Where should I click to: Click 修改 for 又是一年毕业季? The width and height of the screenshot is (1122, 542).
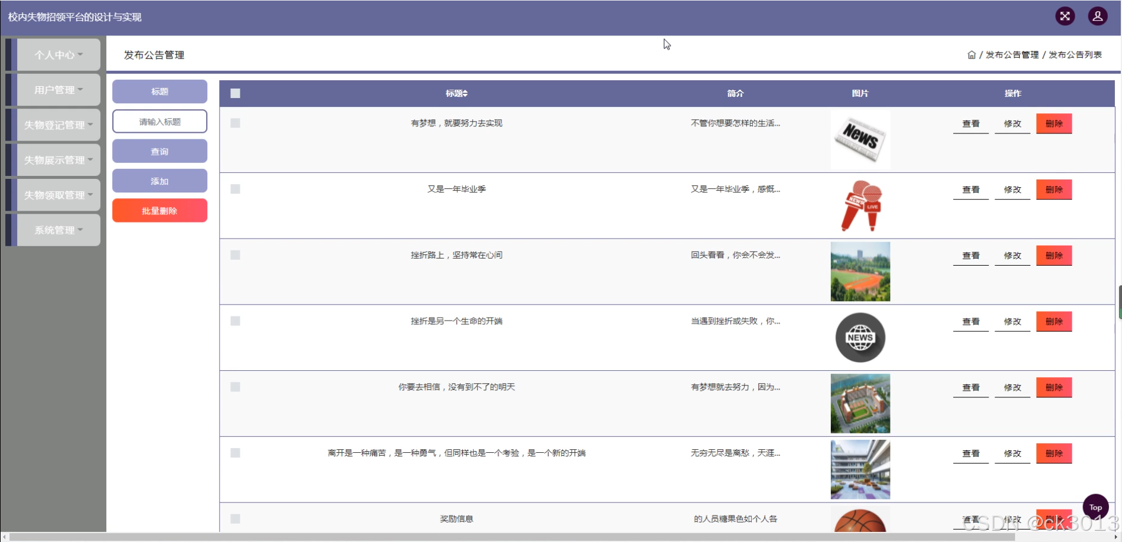[x=1012, y=190]
